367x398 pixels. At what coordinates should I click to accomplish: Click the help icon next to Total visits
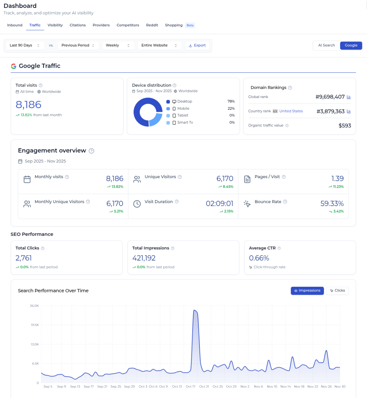(x=41, y=85)
